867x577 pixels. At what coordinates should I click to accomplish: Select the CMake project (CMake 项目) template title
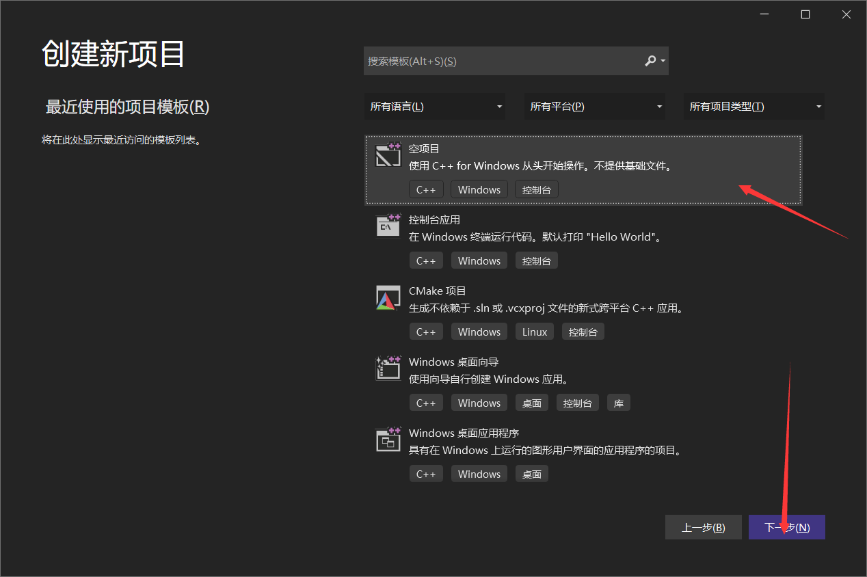pyautogui.click(x=438, y=291)
